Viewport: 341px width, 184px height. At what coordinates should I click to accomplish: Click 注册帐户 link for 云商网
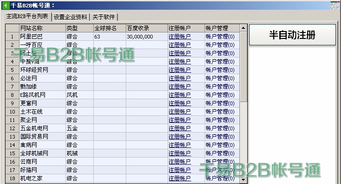pyautogui.click(x=180, y=162)
